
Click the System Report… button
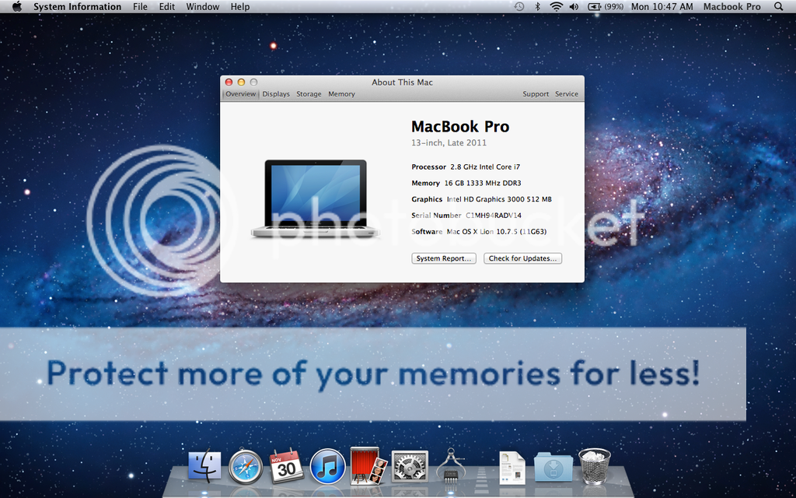tap(443, 258)
